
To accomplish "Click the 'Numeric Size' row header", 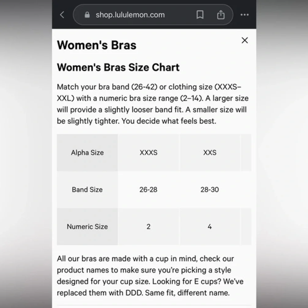I will click(x=87, y=226).
